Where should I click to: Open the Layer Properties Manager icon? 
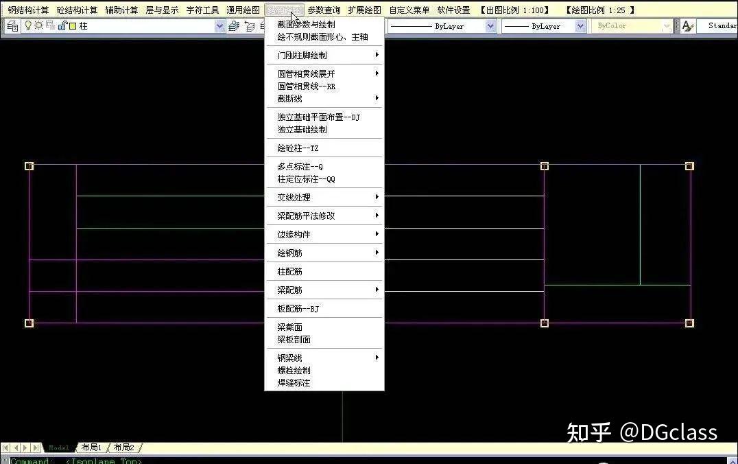coord(13,26)
